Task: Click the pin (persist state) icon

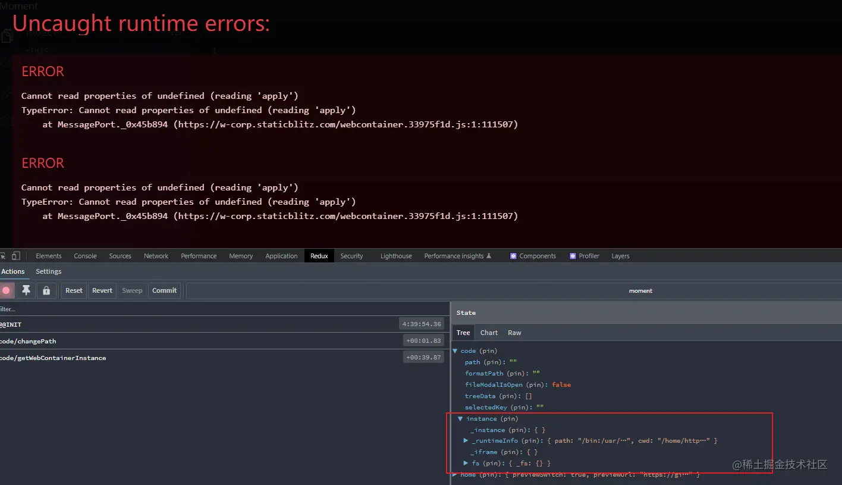Action: [26, 290]
